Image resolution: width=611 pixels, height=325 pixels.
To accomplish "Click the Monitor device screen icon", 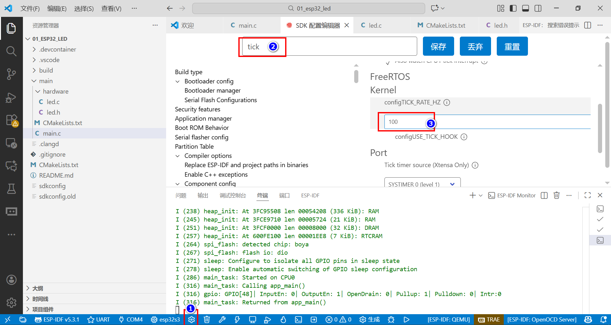I will tap(252, 320).
